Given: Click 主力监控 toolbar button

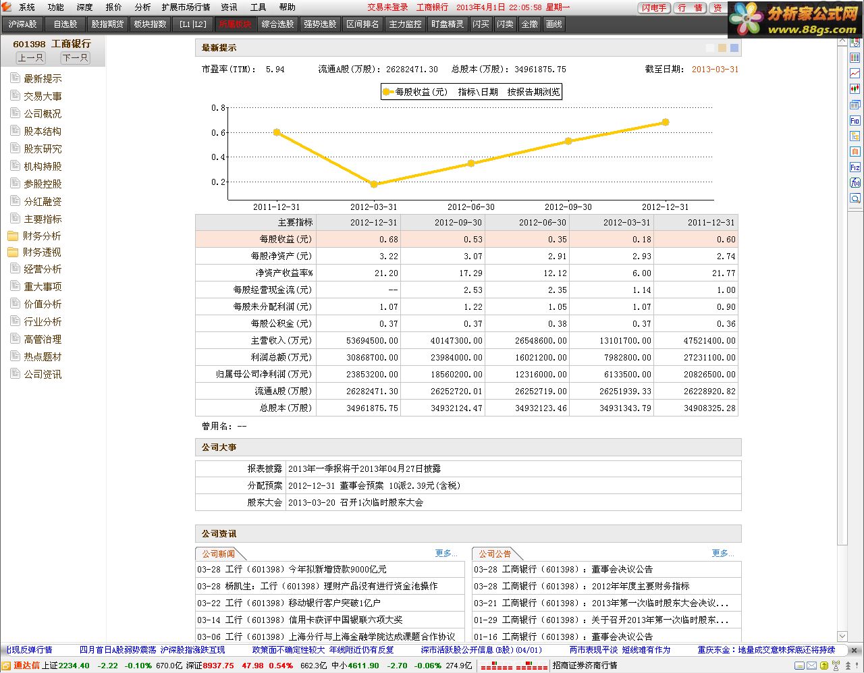Looking at the screenshot, I should click(x=405, y=24).
